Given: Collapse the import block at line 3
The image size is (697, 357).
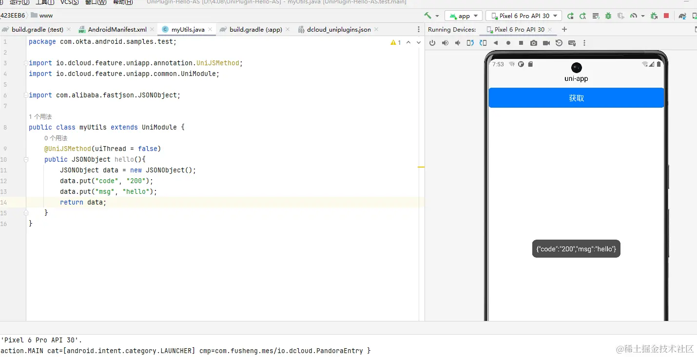Looking at the screenshot, I should point(26,63).
